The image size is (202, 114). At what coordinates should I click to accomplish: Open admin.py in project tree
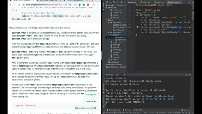click(x=116, y=45)
